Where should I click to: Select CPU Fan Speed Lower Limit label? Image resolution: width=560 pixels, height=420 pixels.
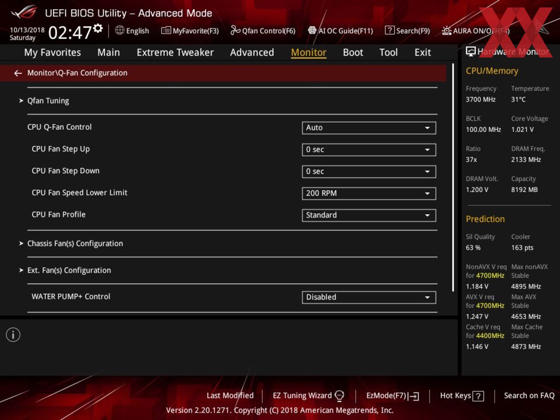[x=79, y=193]
